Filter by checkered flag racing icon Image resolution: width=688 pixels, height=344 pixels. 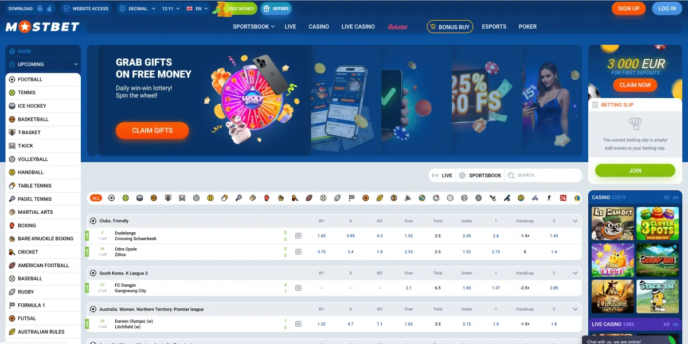(351, 198)
